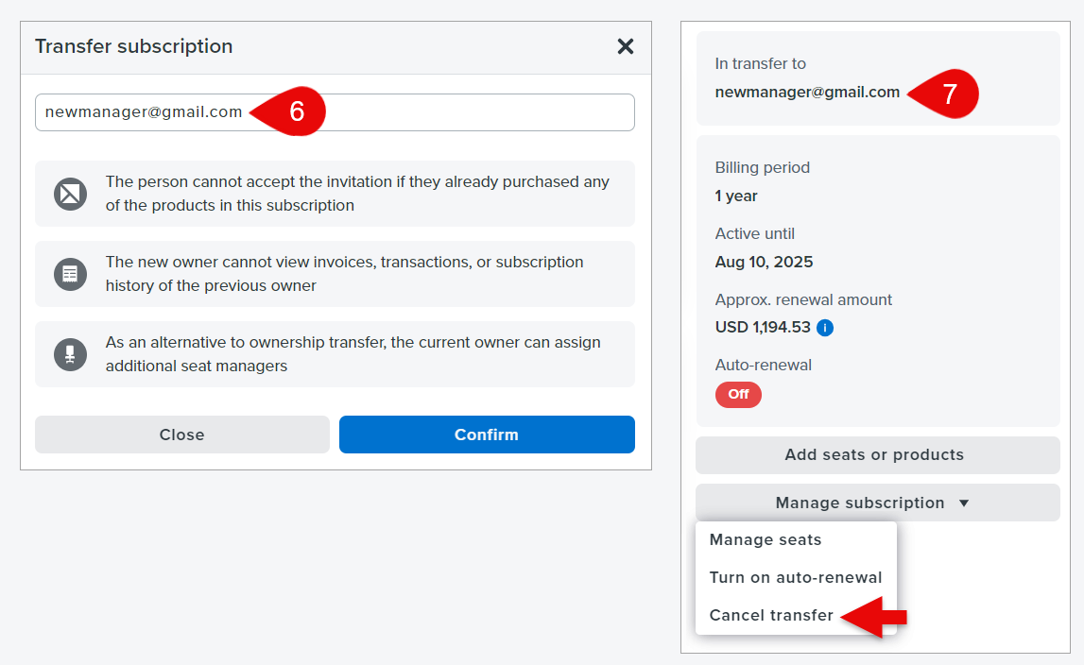Click the no-invitation envelope icon
1084x665 pixels.
(x=70, y=194)
